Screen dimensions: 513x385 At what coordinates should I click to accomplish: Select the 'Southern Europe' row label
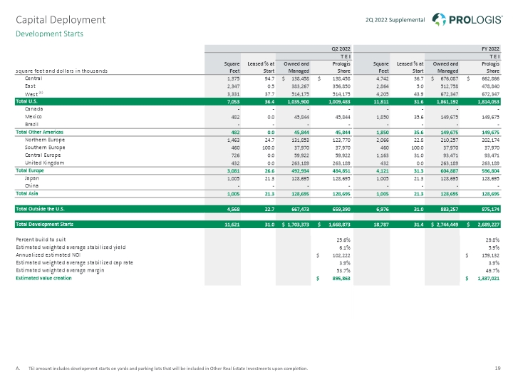45,148
